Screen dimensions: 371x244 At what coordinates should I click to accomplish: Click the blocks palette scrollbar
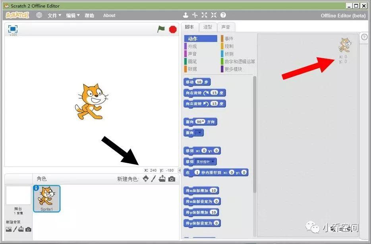tap(255, 135)
